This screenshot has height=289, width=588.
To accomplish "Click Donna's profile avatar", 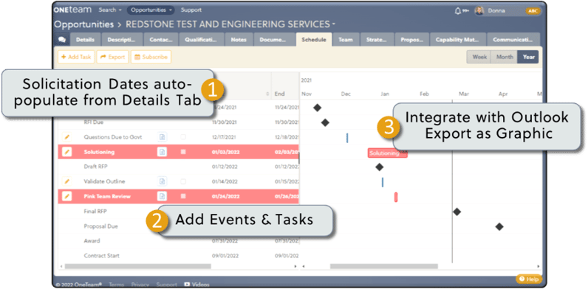I will click(479, 11).
